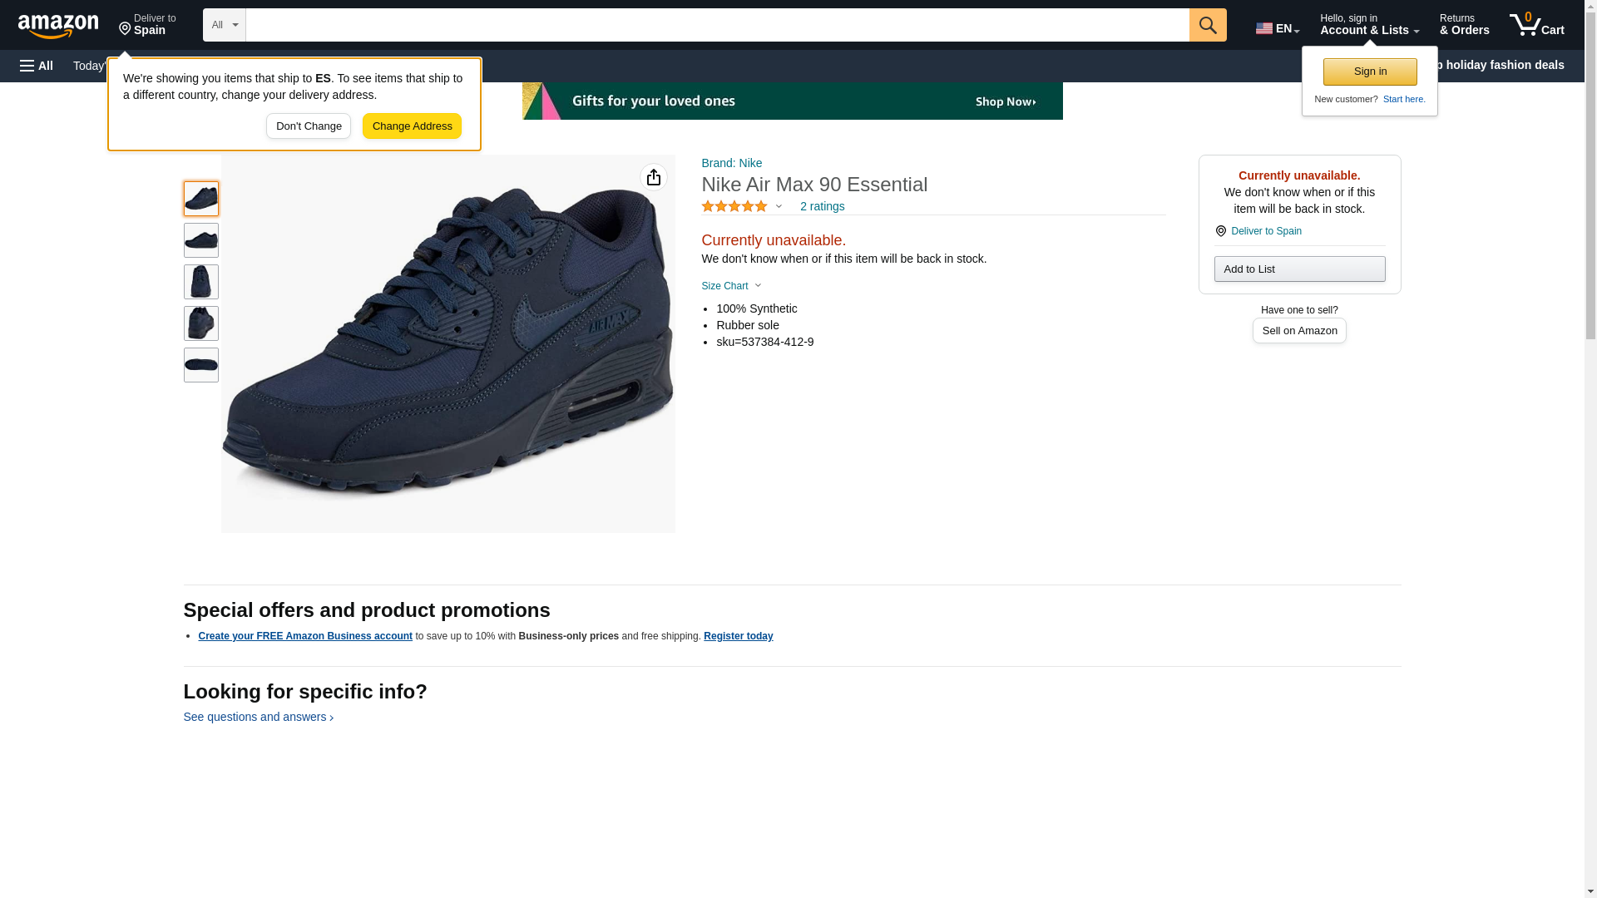Open Account & Lists dropdown menu
Viewport: 1597px width, 898px height.
pos(1368,25)
